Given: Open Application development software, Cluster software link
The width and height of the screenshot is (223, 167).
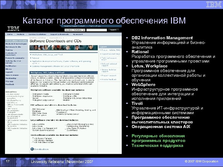Looking at the screenshot, I should click(x=61, y=62).
